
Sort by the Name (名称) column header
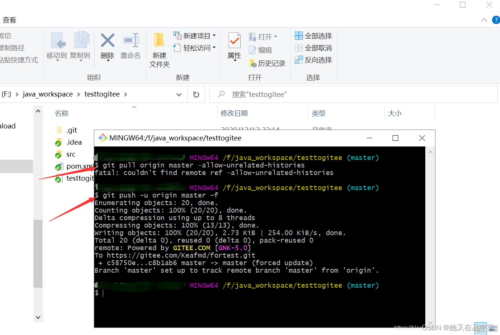(x=62, y=113)
